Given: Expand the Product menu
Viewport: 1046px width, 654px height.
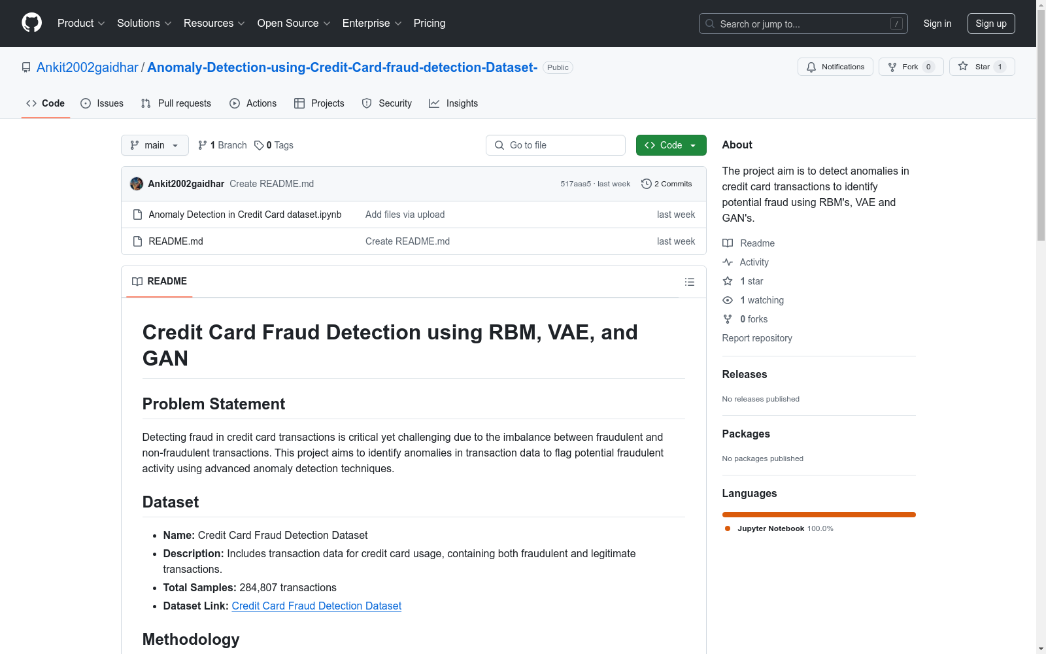Looking at the screenshot, I should pyautogui.click(x=81, y=23).
